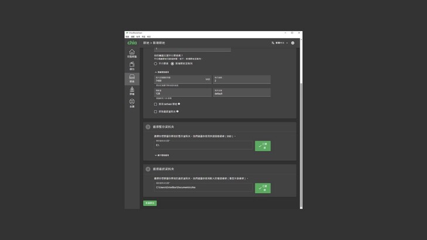
Task: Click the chia logo
Action: [132, 43]
